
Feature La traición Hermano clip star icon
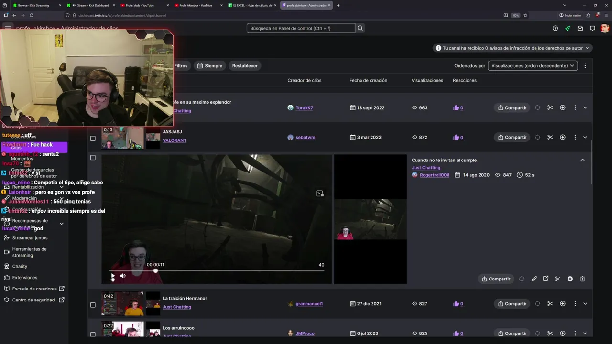point(563,304)
